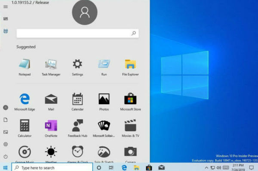Show hidden icons in system tray
This screenshot has width=258, height=171.
[206, 168]
